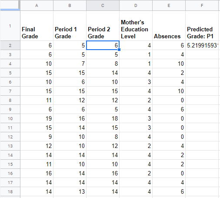Click cell A15 with value 11
This screenshot has height=198, width=220.
click(37, 164)
